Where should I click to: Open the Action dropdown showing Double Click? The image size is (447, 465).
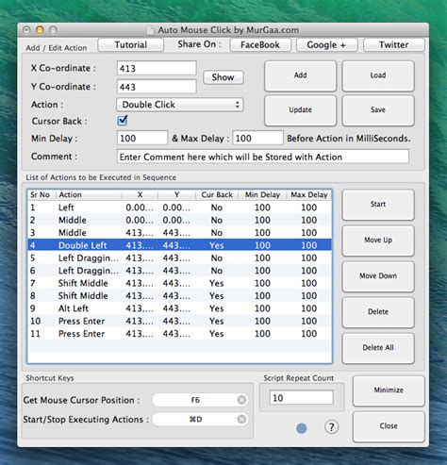click(180, 105)
